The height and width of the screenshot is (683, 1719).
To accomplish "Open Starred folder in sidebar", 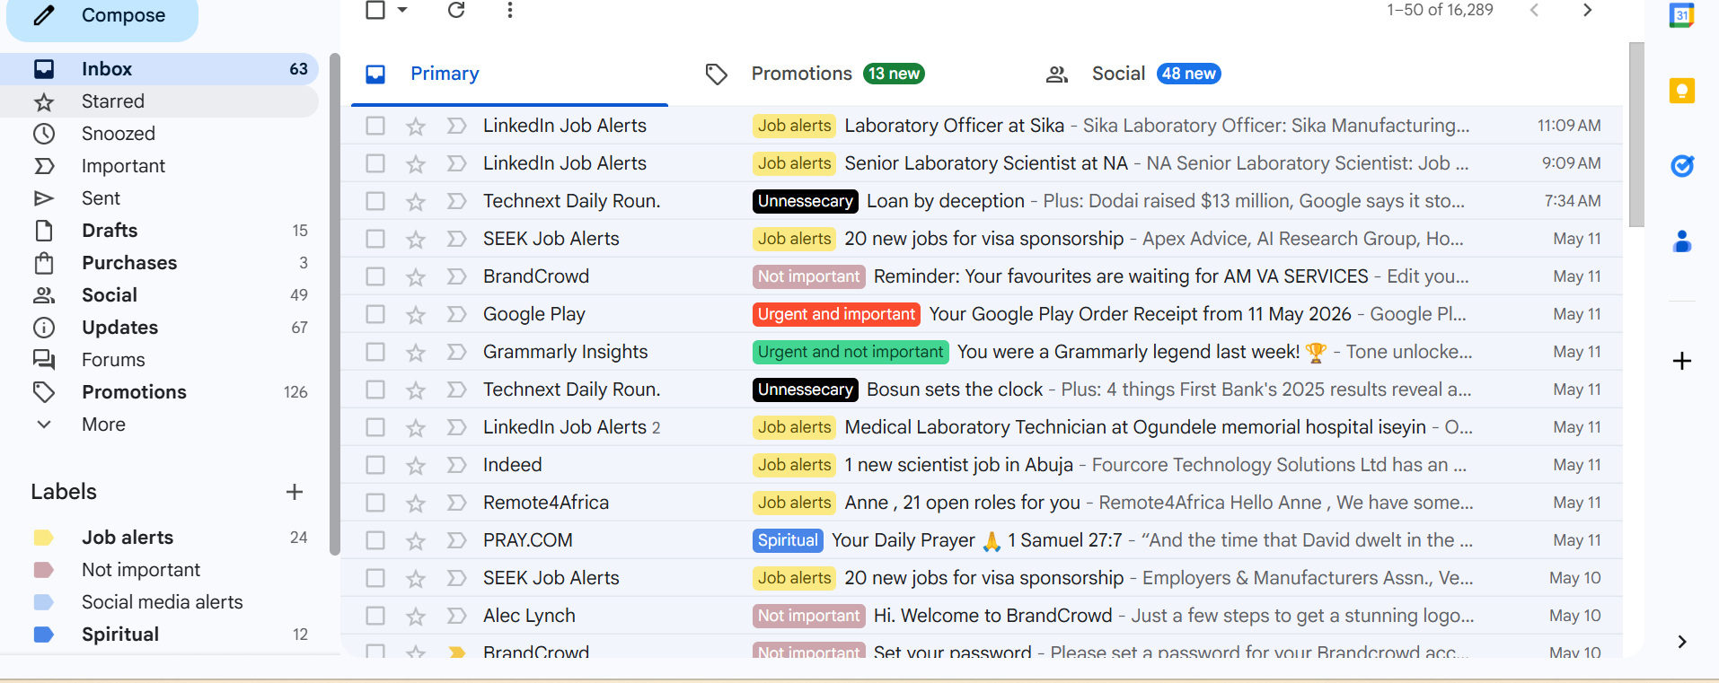I will point(159,101).
